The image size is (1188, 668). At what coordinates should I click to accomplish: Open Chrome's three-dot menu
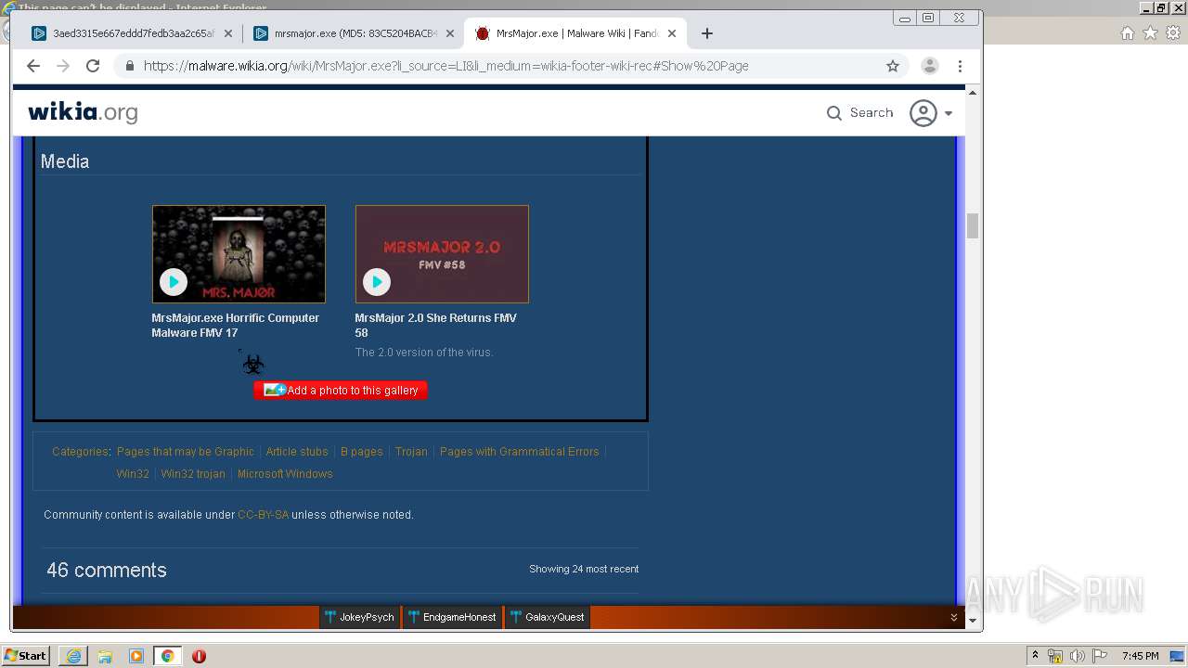(961, 66)
